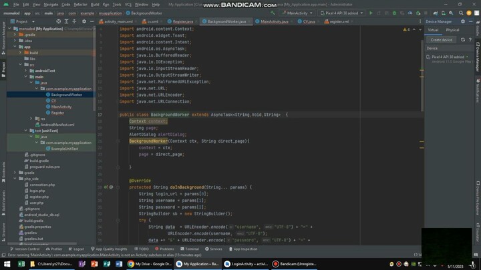Click the Create device button

click(x=441, y=40)
